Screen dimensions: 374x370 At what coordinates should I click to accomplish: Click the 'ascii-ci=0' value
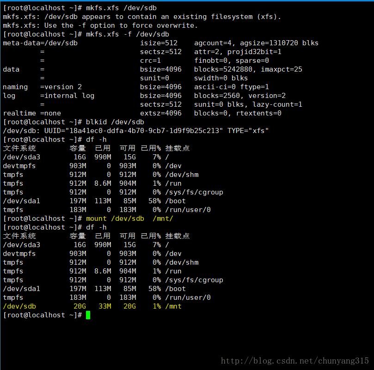point(215,87)
